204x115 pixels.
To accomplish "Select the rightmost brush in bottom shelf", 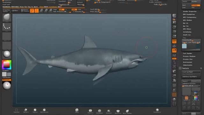I will click(157, 111).
